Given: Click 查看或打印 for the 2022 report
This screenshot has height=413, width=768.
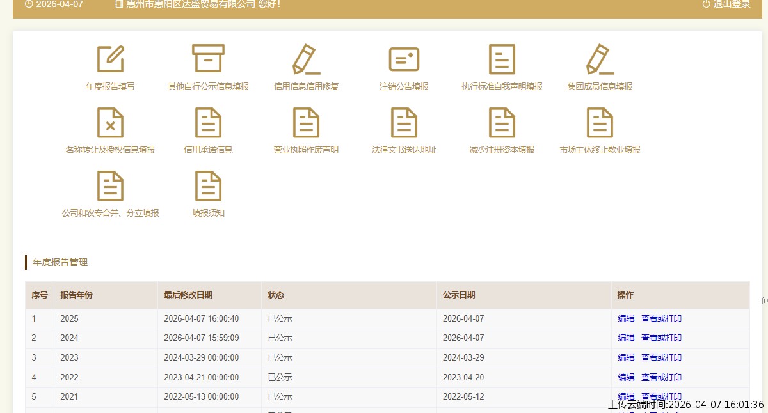Looking at the screenshot, I should [x=661, y=377].
